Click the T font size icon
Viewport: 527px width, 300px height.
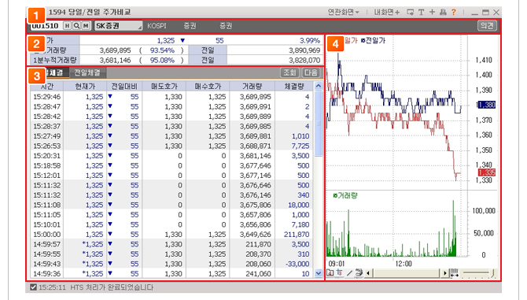(421, 12)
